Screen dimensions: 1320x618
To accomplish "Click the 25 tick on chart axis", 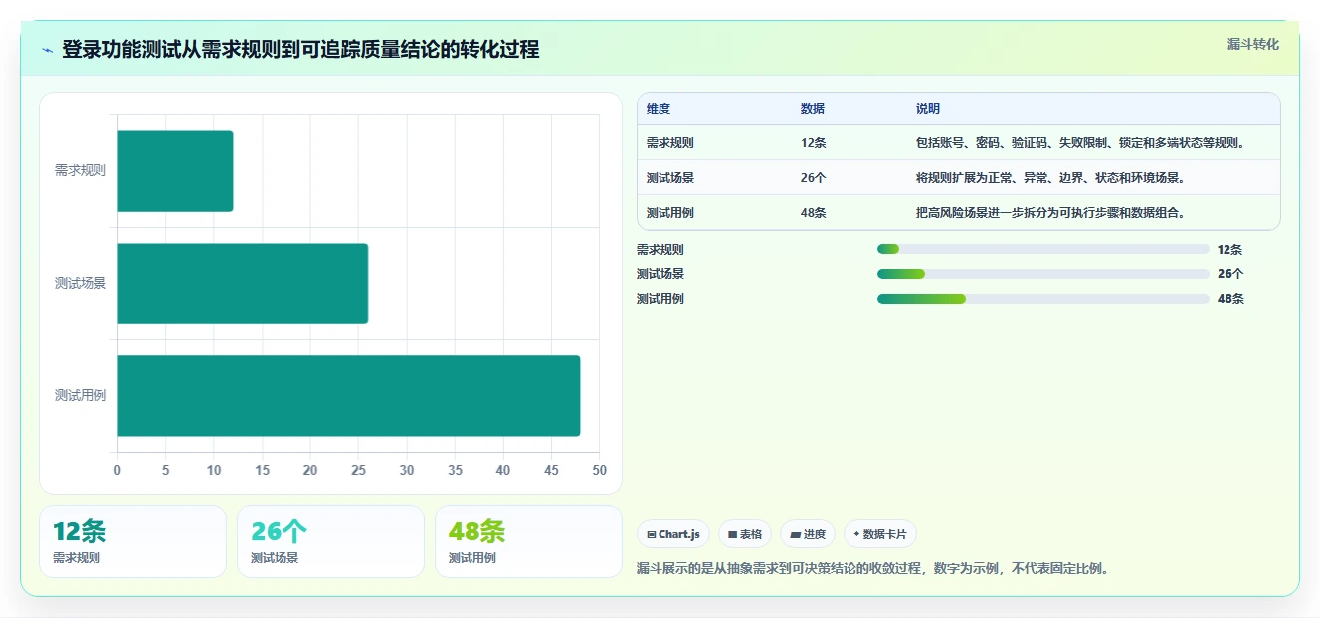I will click(x=358, y=471).
